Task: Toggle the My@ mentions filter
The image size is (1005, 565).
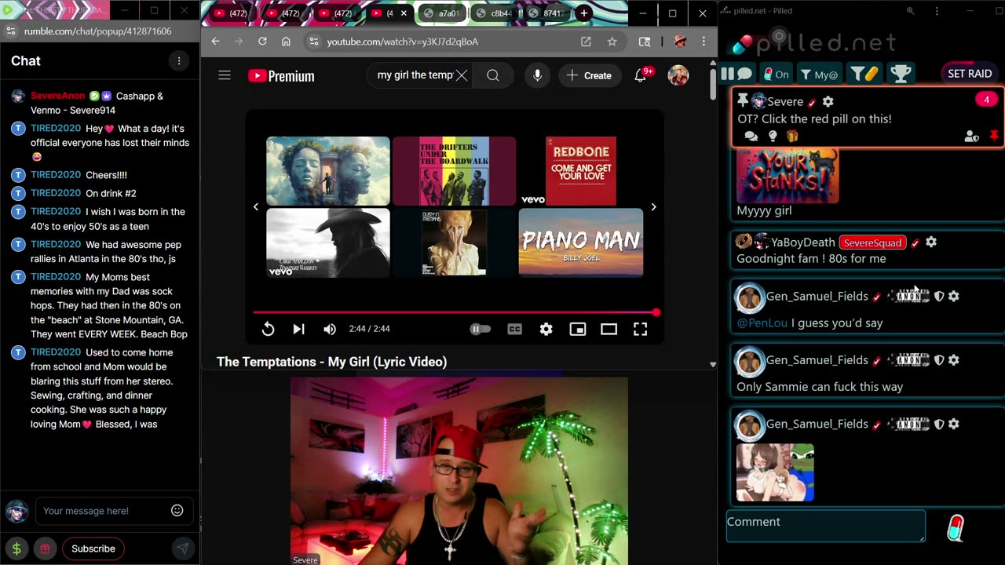Action: pyautogui.click(x=819, y=74)
